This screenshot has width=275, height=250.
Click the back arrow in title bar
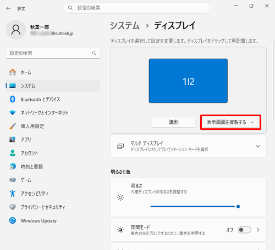[x=8, y=8]
